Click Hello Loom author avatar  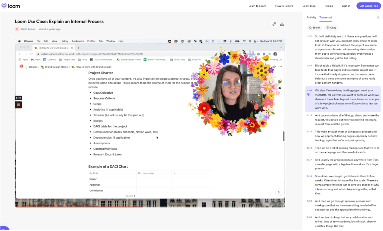tap(17, 29)
